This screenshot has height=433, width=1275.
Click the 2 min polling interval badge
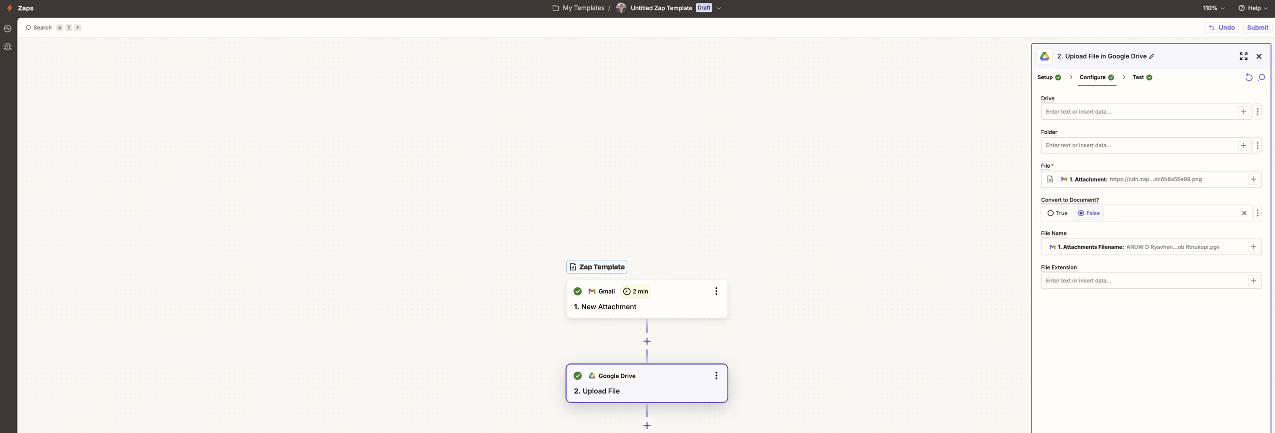(635, 292)
